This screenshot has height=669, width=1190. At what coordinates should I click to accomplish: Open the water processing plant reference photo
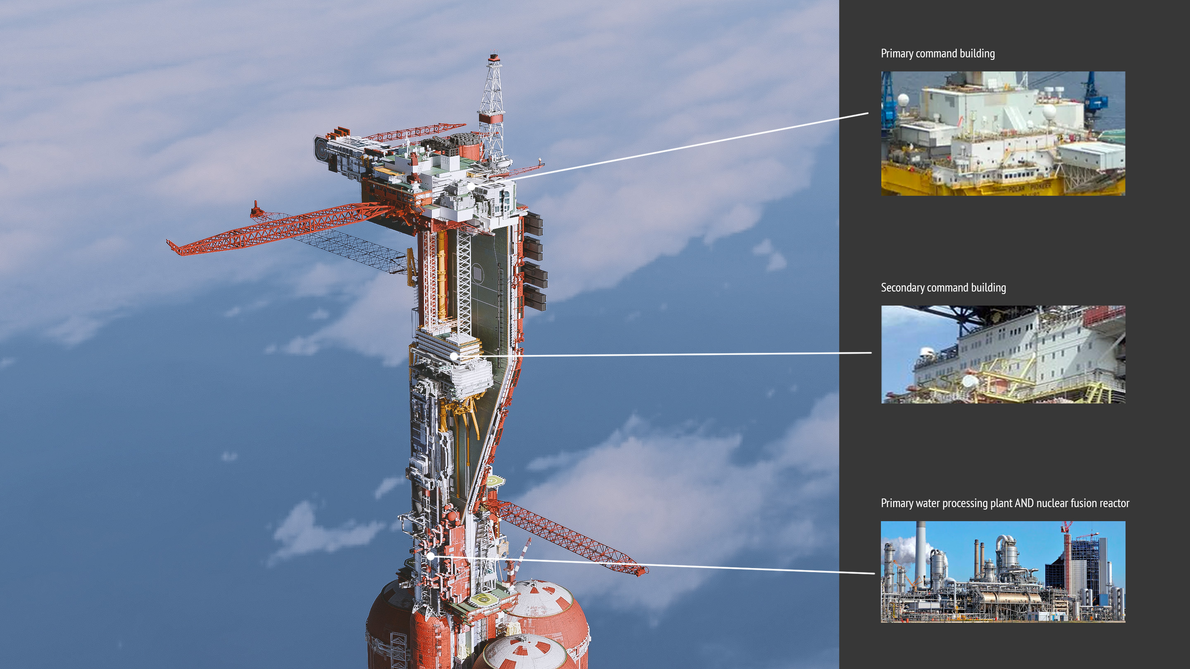coord(1003,572)
